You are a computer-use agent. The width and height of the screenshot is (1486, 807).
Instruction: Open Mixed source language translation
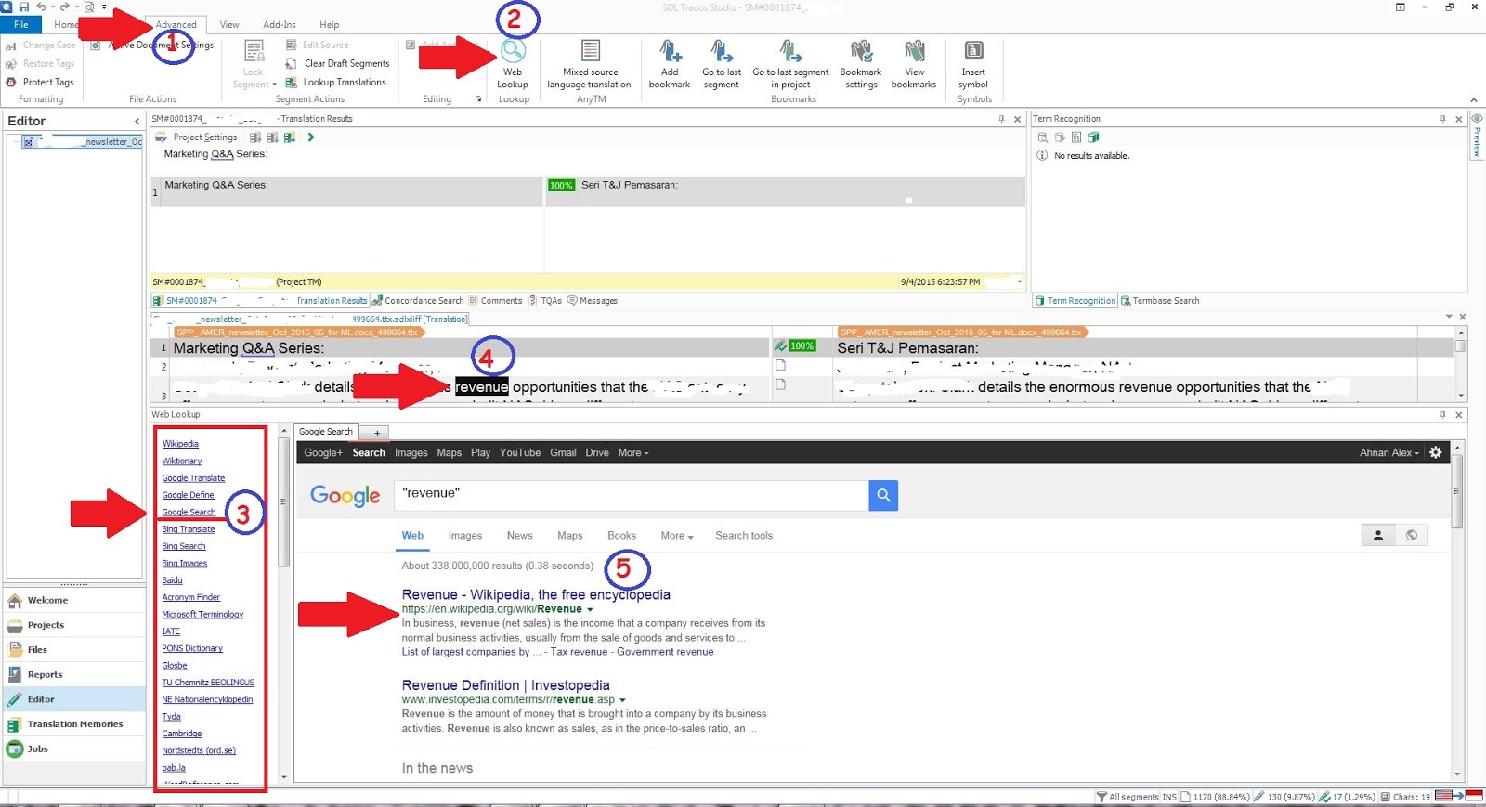point(590,65)
